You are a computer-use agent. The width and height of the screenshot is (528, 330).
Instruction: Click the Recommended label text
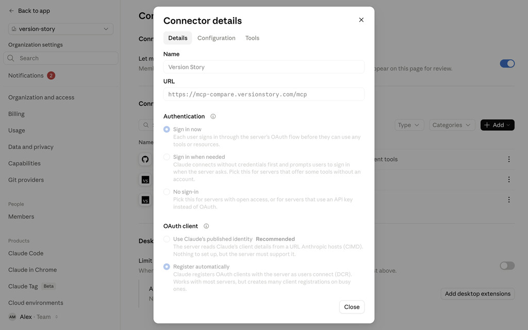point(275,239)
